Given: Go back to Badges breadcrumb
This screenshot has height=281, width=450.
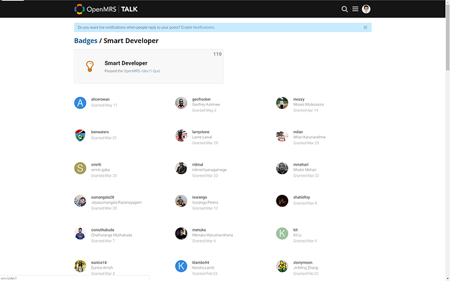Looking at the screenshot, I should 86,41.
